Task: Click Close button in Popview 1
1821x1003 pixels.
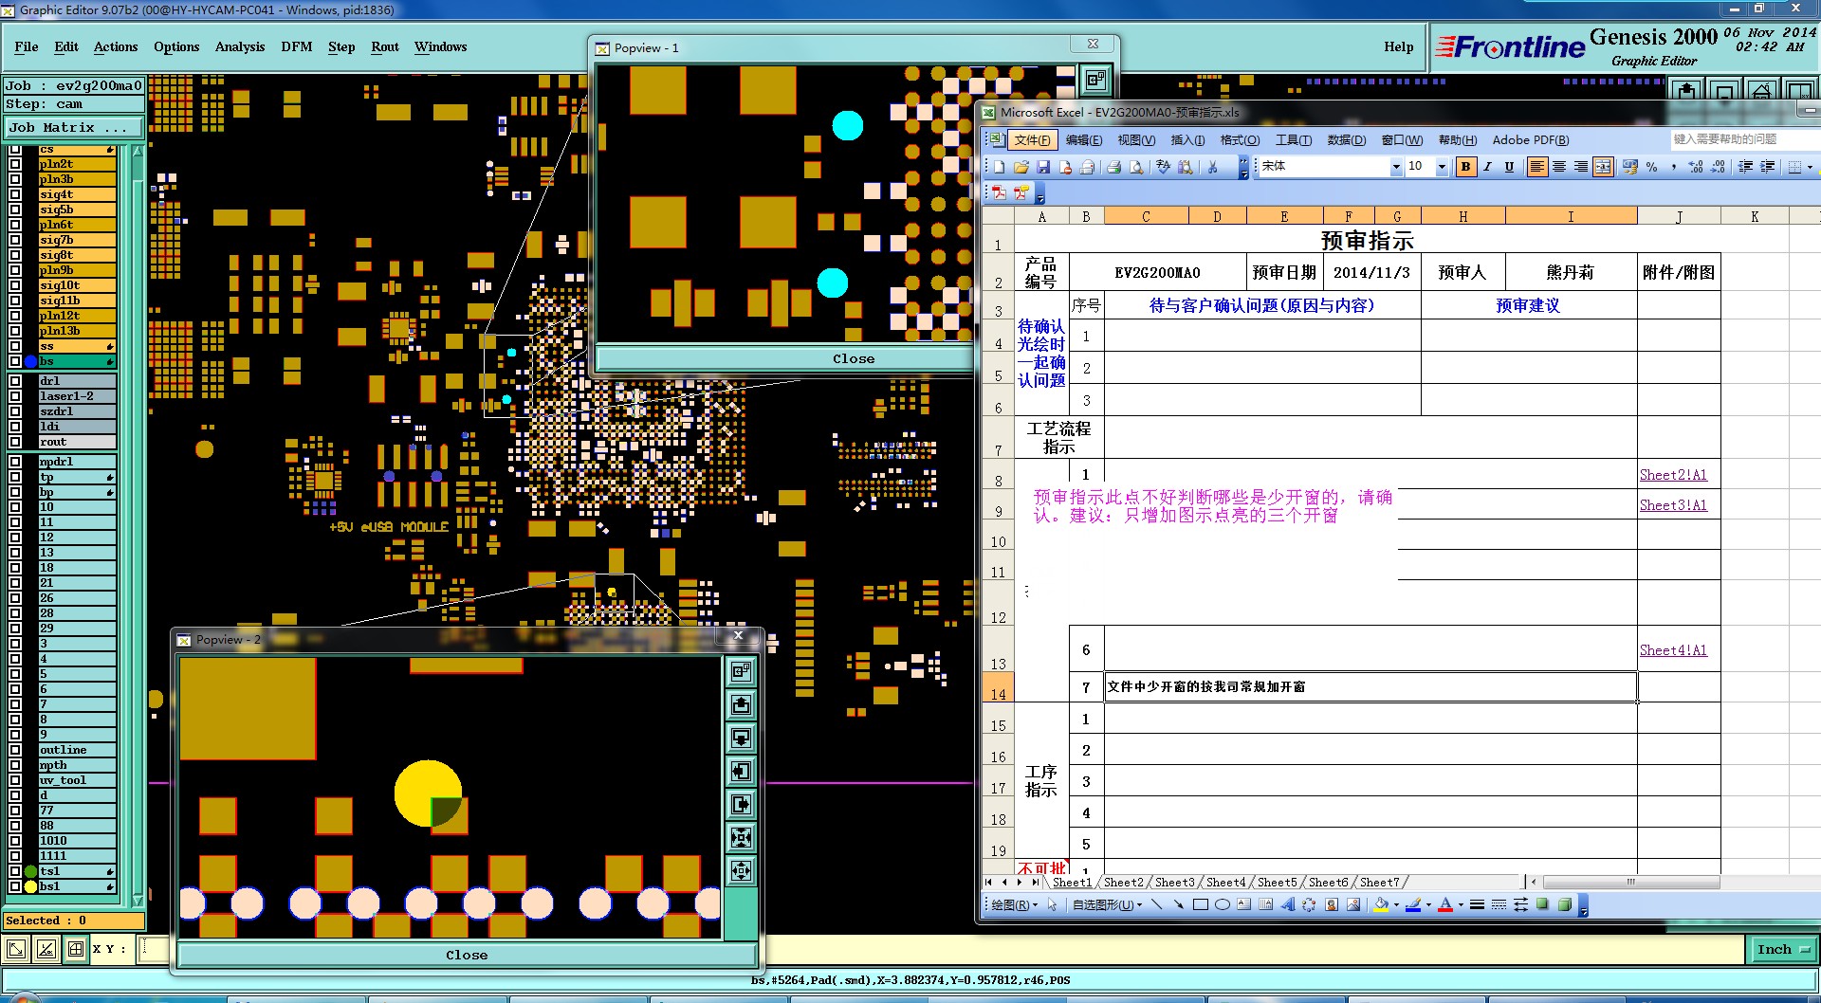Action: 783,358
